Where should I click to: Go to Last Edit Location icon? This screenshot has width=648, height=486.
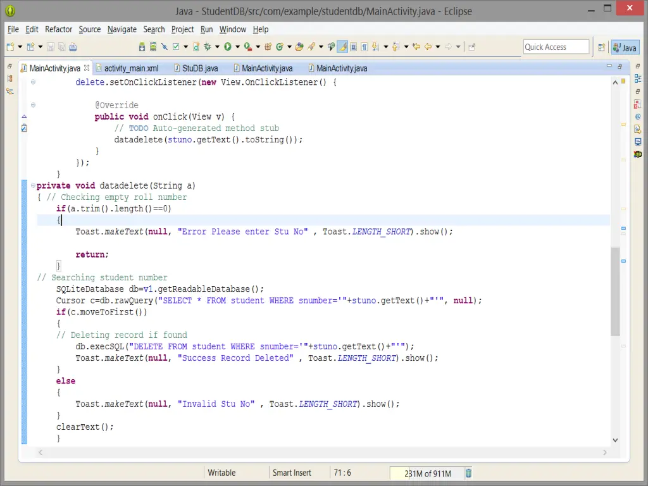click(x=416, y=47)
